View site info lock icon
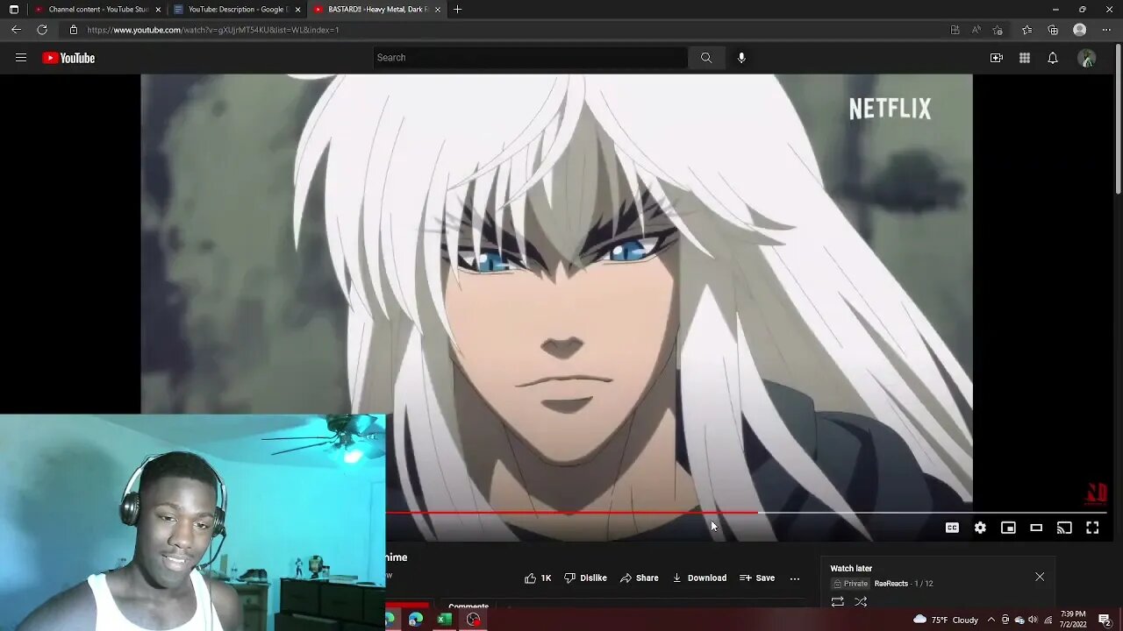Image resolution: width=1123 pixels, height=631 pixels. click(x=74, y=30)
